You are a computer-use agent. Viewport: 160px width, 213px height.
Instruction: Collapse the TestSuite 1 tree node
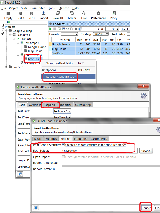(10, 35)
